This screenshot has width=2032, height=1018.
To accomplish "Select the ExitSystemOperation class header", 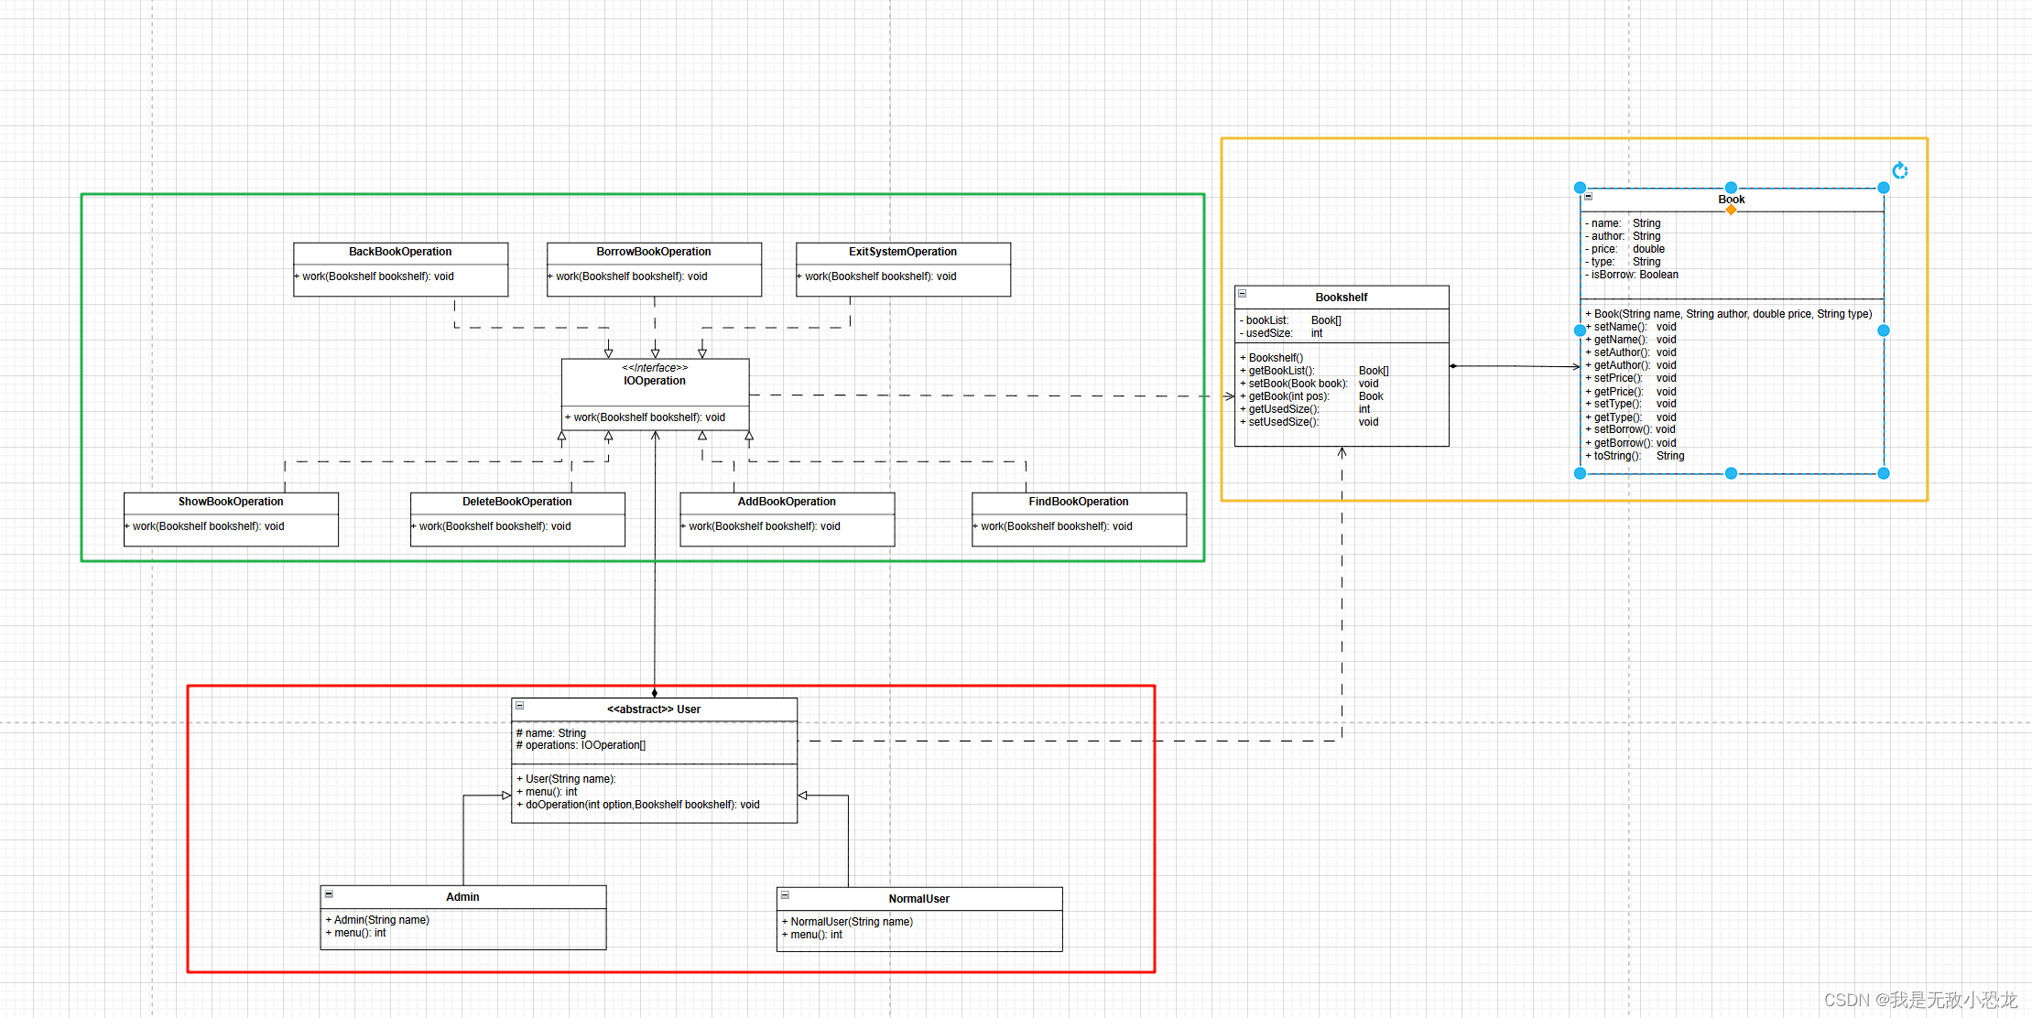I will click(903, 252).
